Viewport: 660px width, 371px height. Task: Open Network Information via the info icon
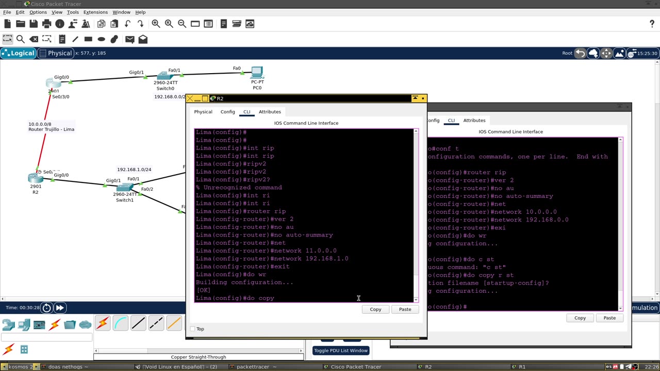coord(60,24)
